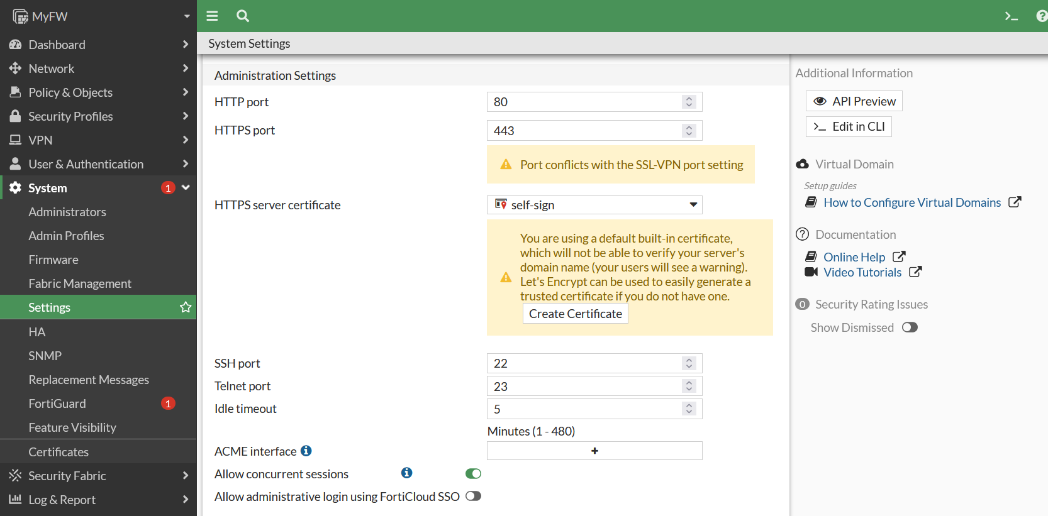Viewport: 1048px width, 516px height.
Task: Open the Video Tutorials link
Action: tap(862, 272)
